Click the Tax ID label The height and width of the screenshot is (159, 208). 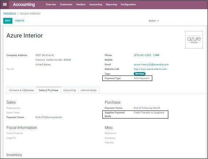click(x=10, y=69)
